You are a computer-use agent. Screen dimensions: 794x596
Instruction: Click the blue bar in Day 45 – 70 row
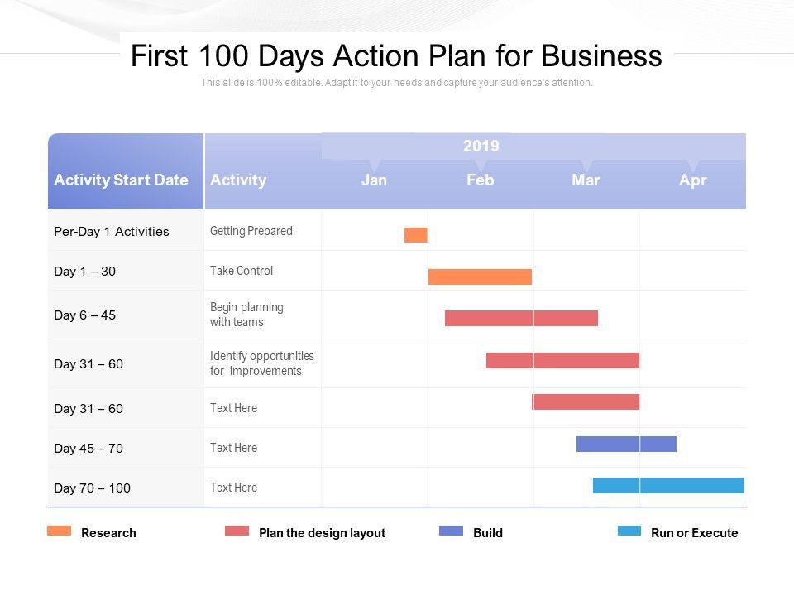click(626, 444)
